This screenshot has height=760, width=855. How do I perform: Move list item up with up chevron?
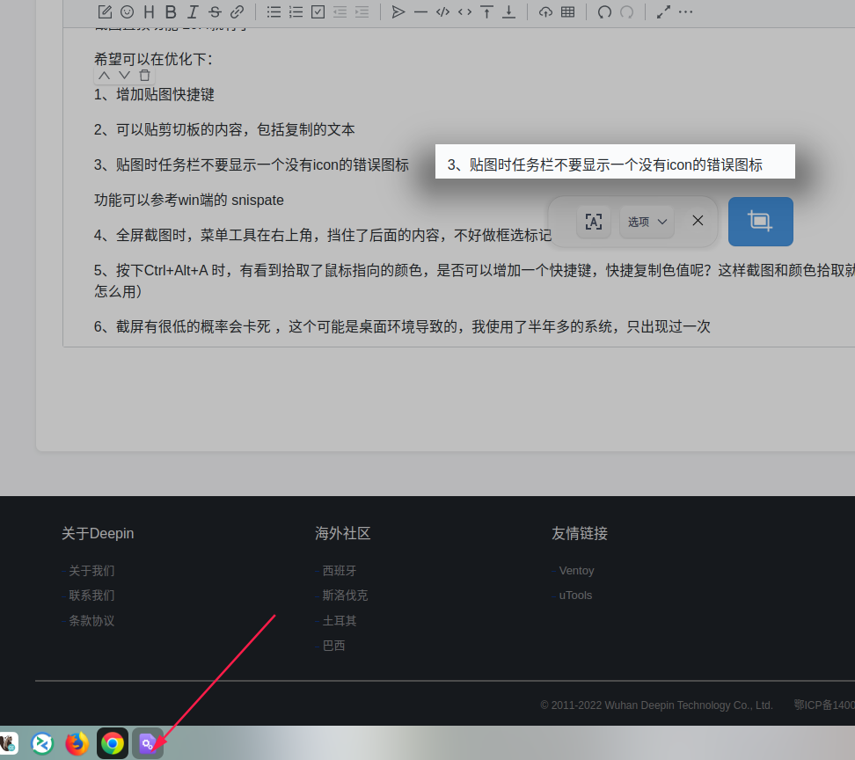(x=104, y=76)
